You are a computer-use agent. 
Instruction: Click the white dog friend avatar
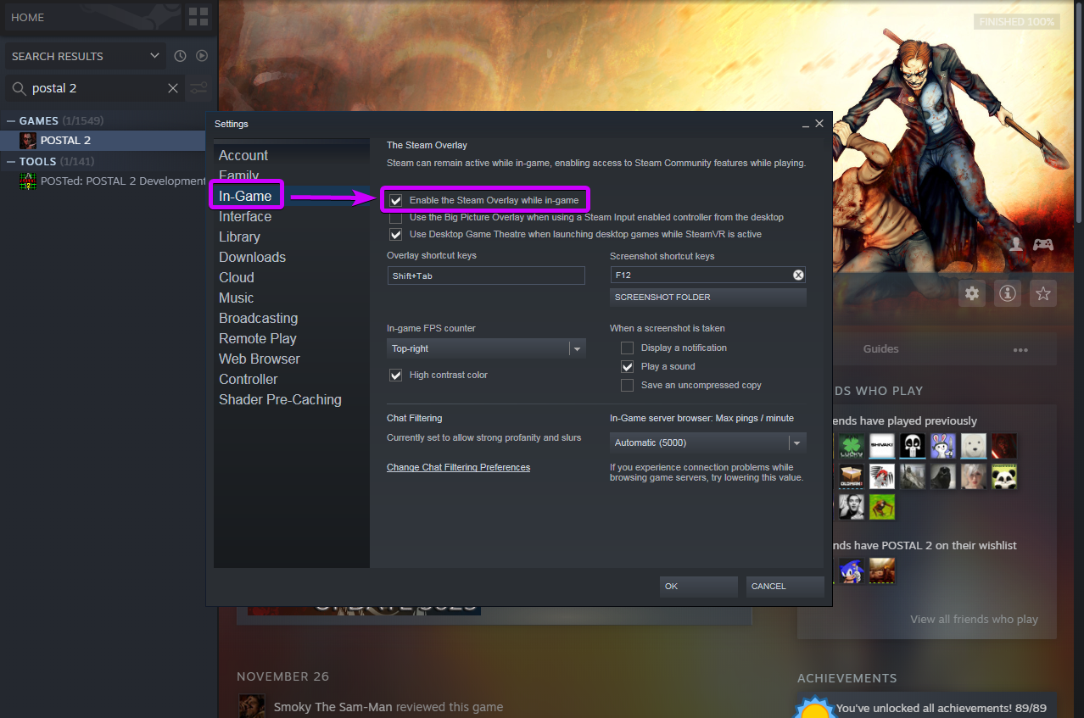(x=974, y=446)
